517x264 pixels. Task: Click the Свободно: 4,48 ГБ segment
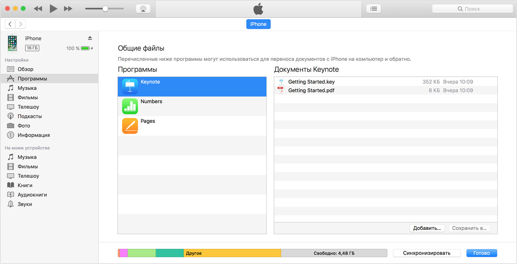coord(334,253)
